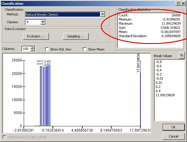The width and height of the screenshot is (187, 142).
Task: Open the Method dropdown arrow
Action: 103,15
